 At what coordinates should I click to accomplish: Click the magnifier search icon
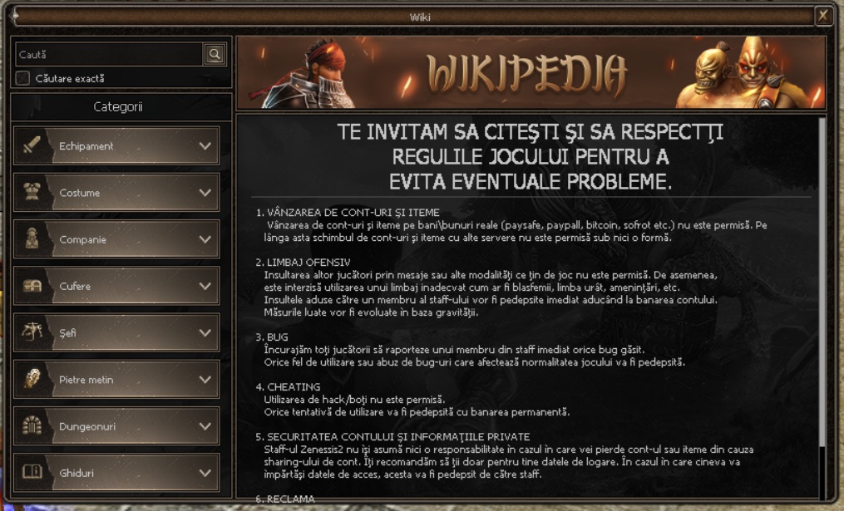[x=215, y=54]
